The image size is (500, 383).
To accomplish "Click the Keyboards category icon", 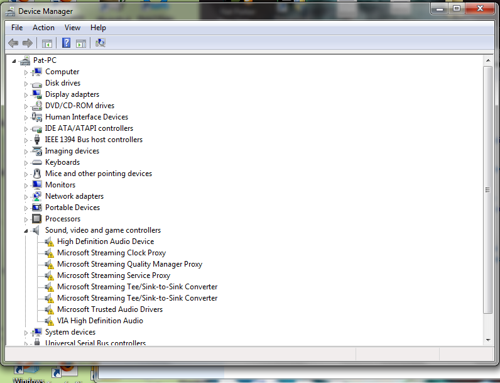I will (37, 162).
